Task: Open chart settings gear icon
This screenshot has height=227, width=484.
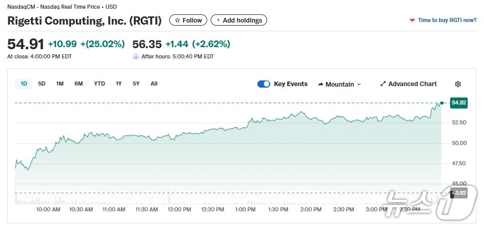Action: click(x=458, y=84)
